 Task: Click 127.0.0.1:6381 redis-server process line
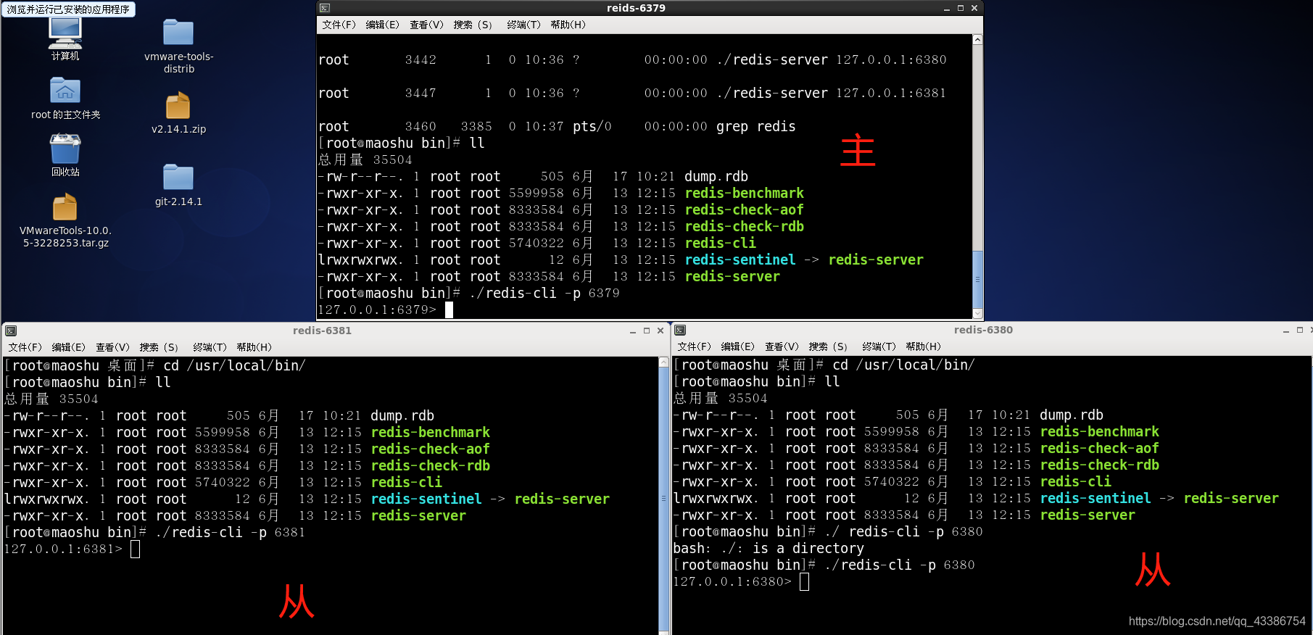point(632,94)
